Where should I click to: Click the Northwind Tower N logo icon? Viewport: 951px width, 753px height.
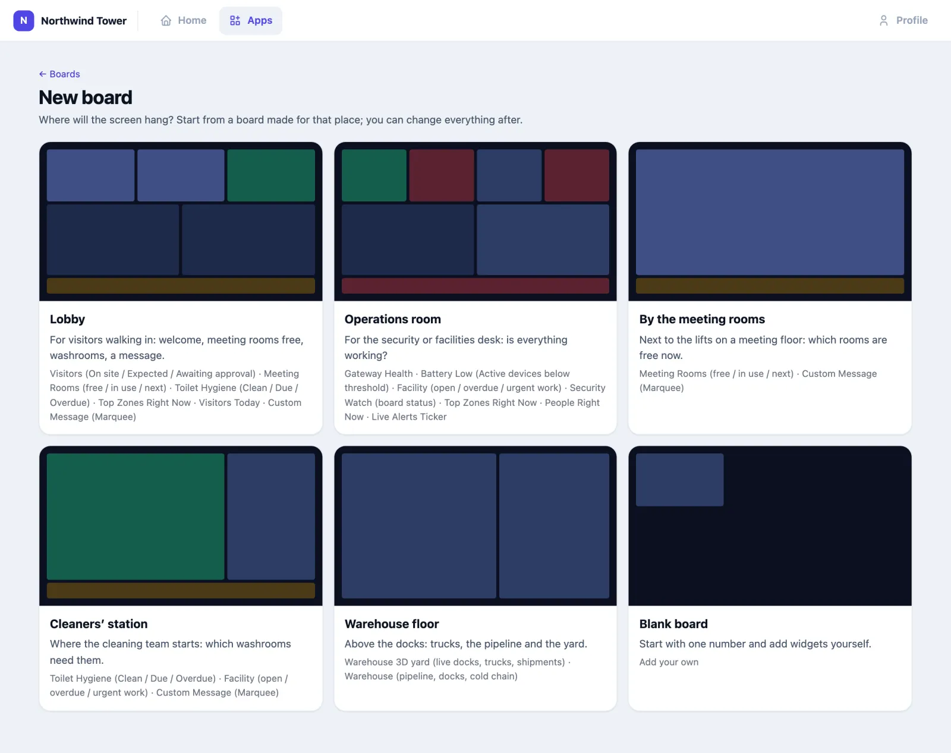(x=24, y=21)
